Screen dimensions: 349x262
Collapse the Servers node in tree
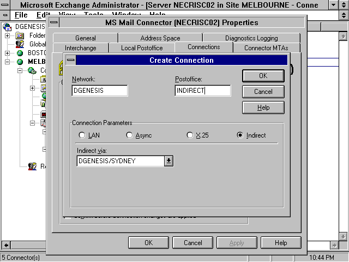[x=33, y=123]
